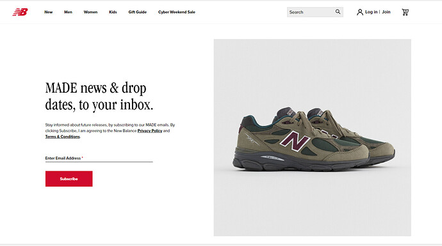442x246 pixels.
Task: Open the Privacy Policy link
Action: tap(150, 131)
